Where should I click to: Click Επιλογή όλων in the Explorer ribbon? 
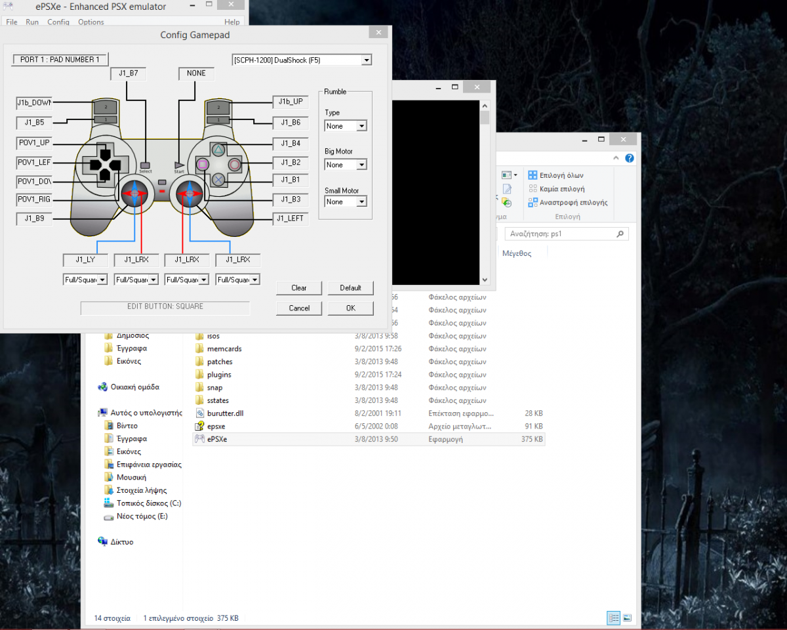click(555, 175)
